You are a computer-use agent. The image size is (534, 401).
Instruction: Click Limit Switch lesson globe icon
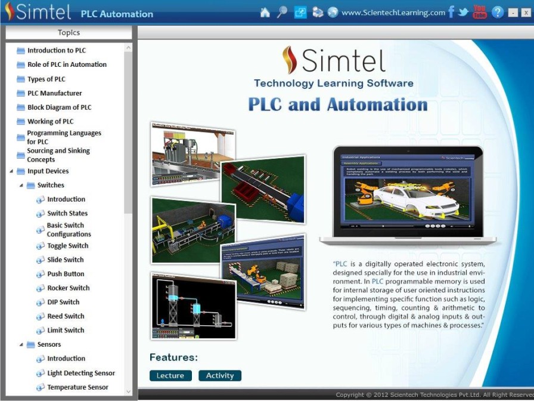coord(41,331)
